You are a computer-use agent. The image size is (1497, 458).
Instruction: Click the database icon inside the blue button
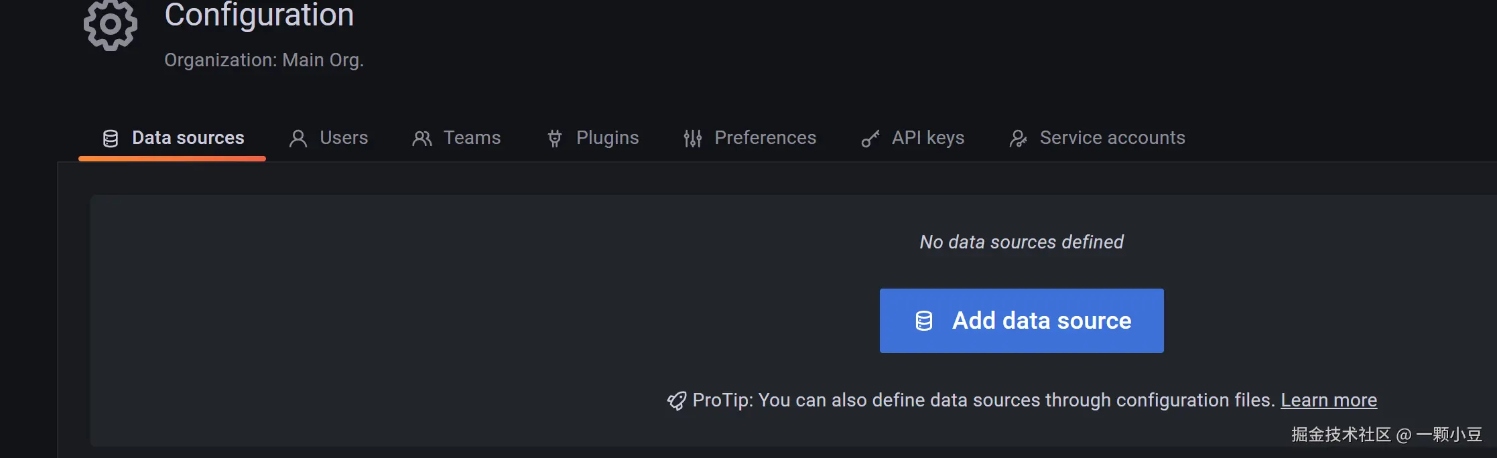pos(924,321)
